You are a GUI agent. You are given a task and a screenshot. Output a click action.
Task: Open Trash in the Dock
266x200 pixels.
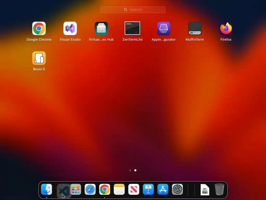220,189
